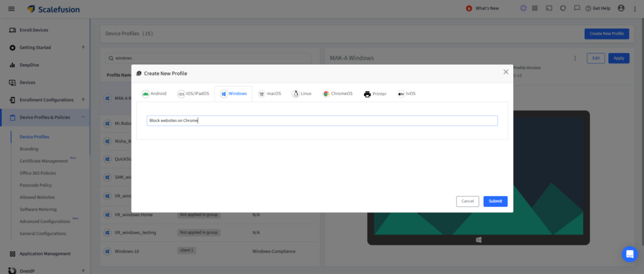Open Get Help

598,8
